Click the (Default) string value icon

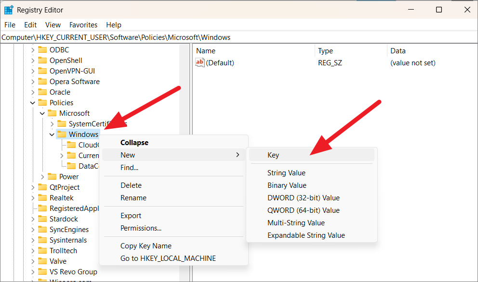click(x=200, y=63)
